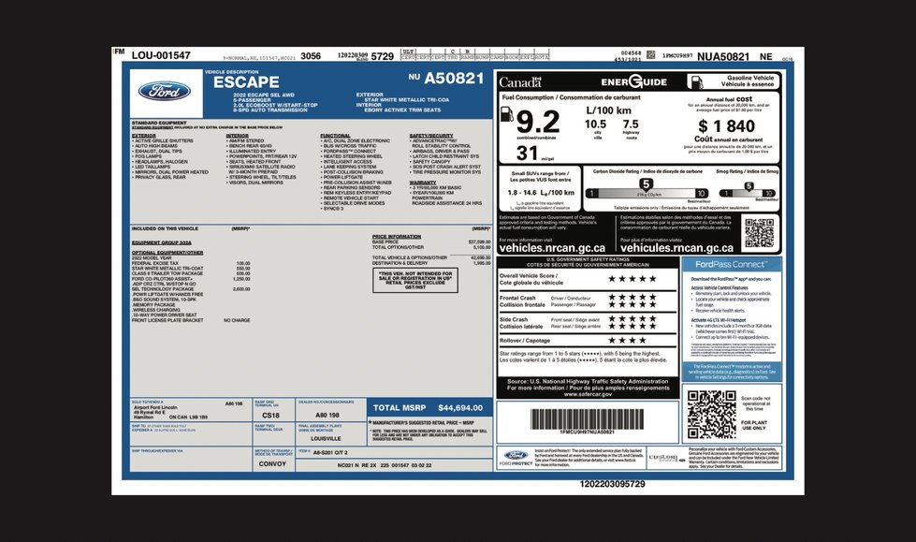Click the Carbon Dioxide Rating scale
This screenshot has width=916, height=542.
point(647,194)
